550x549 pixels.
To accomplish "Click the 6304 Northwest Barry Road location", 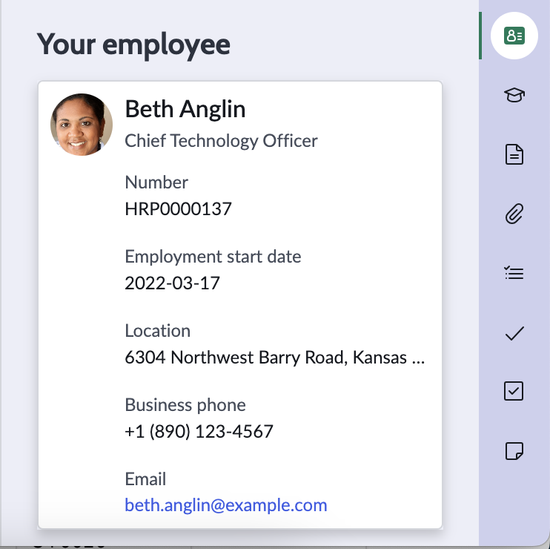I will tap(275, 358).
